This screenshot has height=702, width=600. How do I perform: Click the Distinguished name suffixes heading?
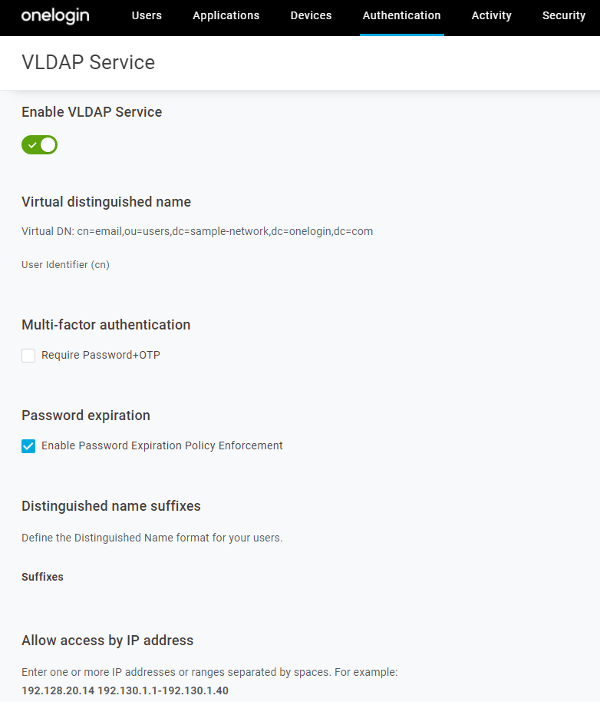[111, 506]
